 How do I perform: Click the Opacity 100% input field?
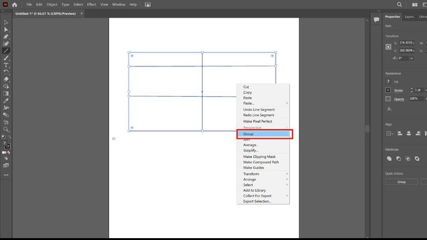tap(416, 99)
